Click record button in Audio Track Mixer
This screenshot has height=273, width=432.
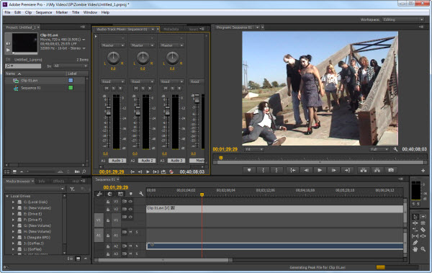[x=171, y=172]
